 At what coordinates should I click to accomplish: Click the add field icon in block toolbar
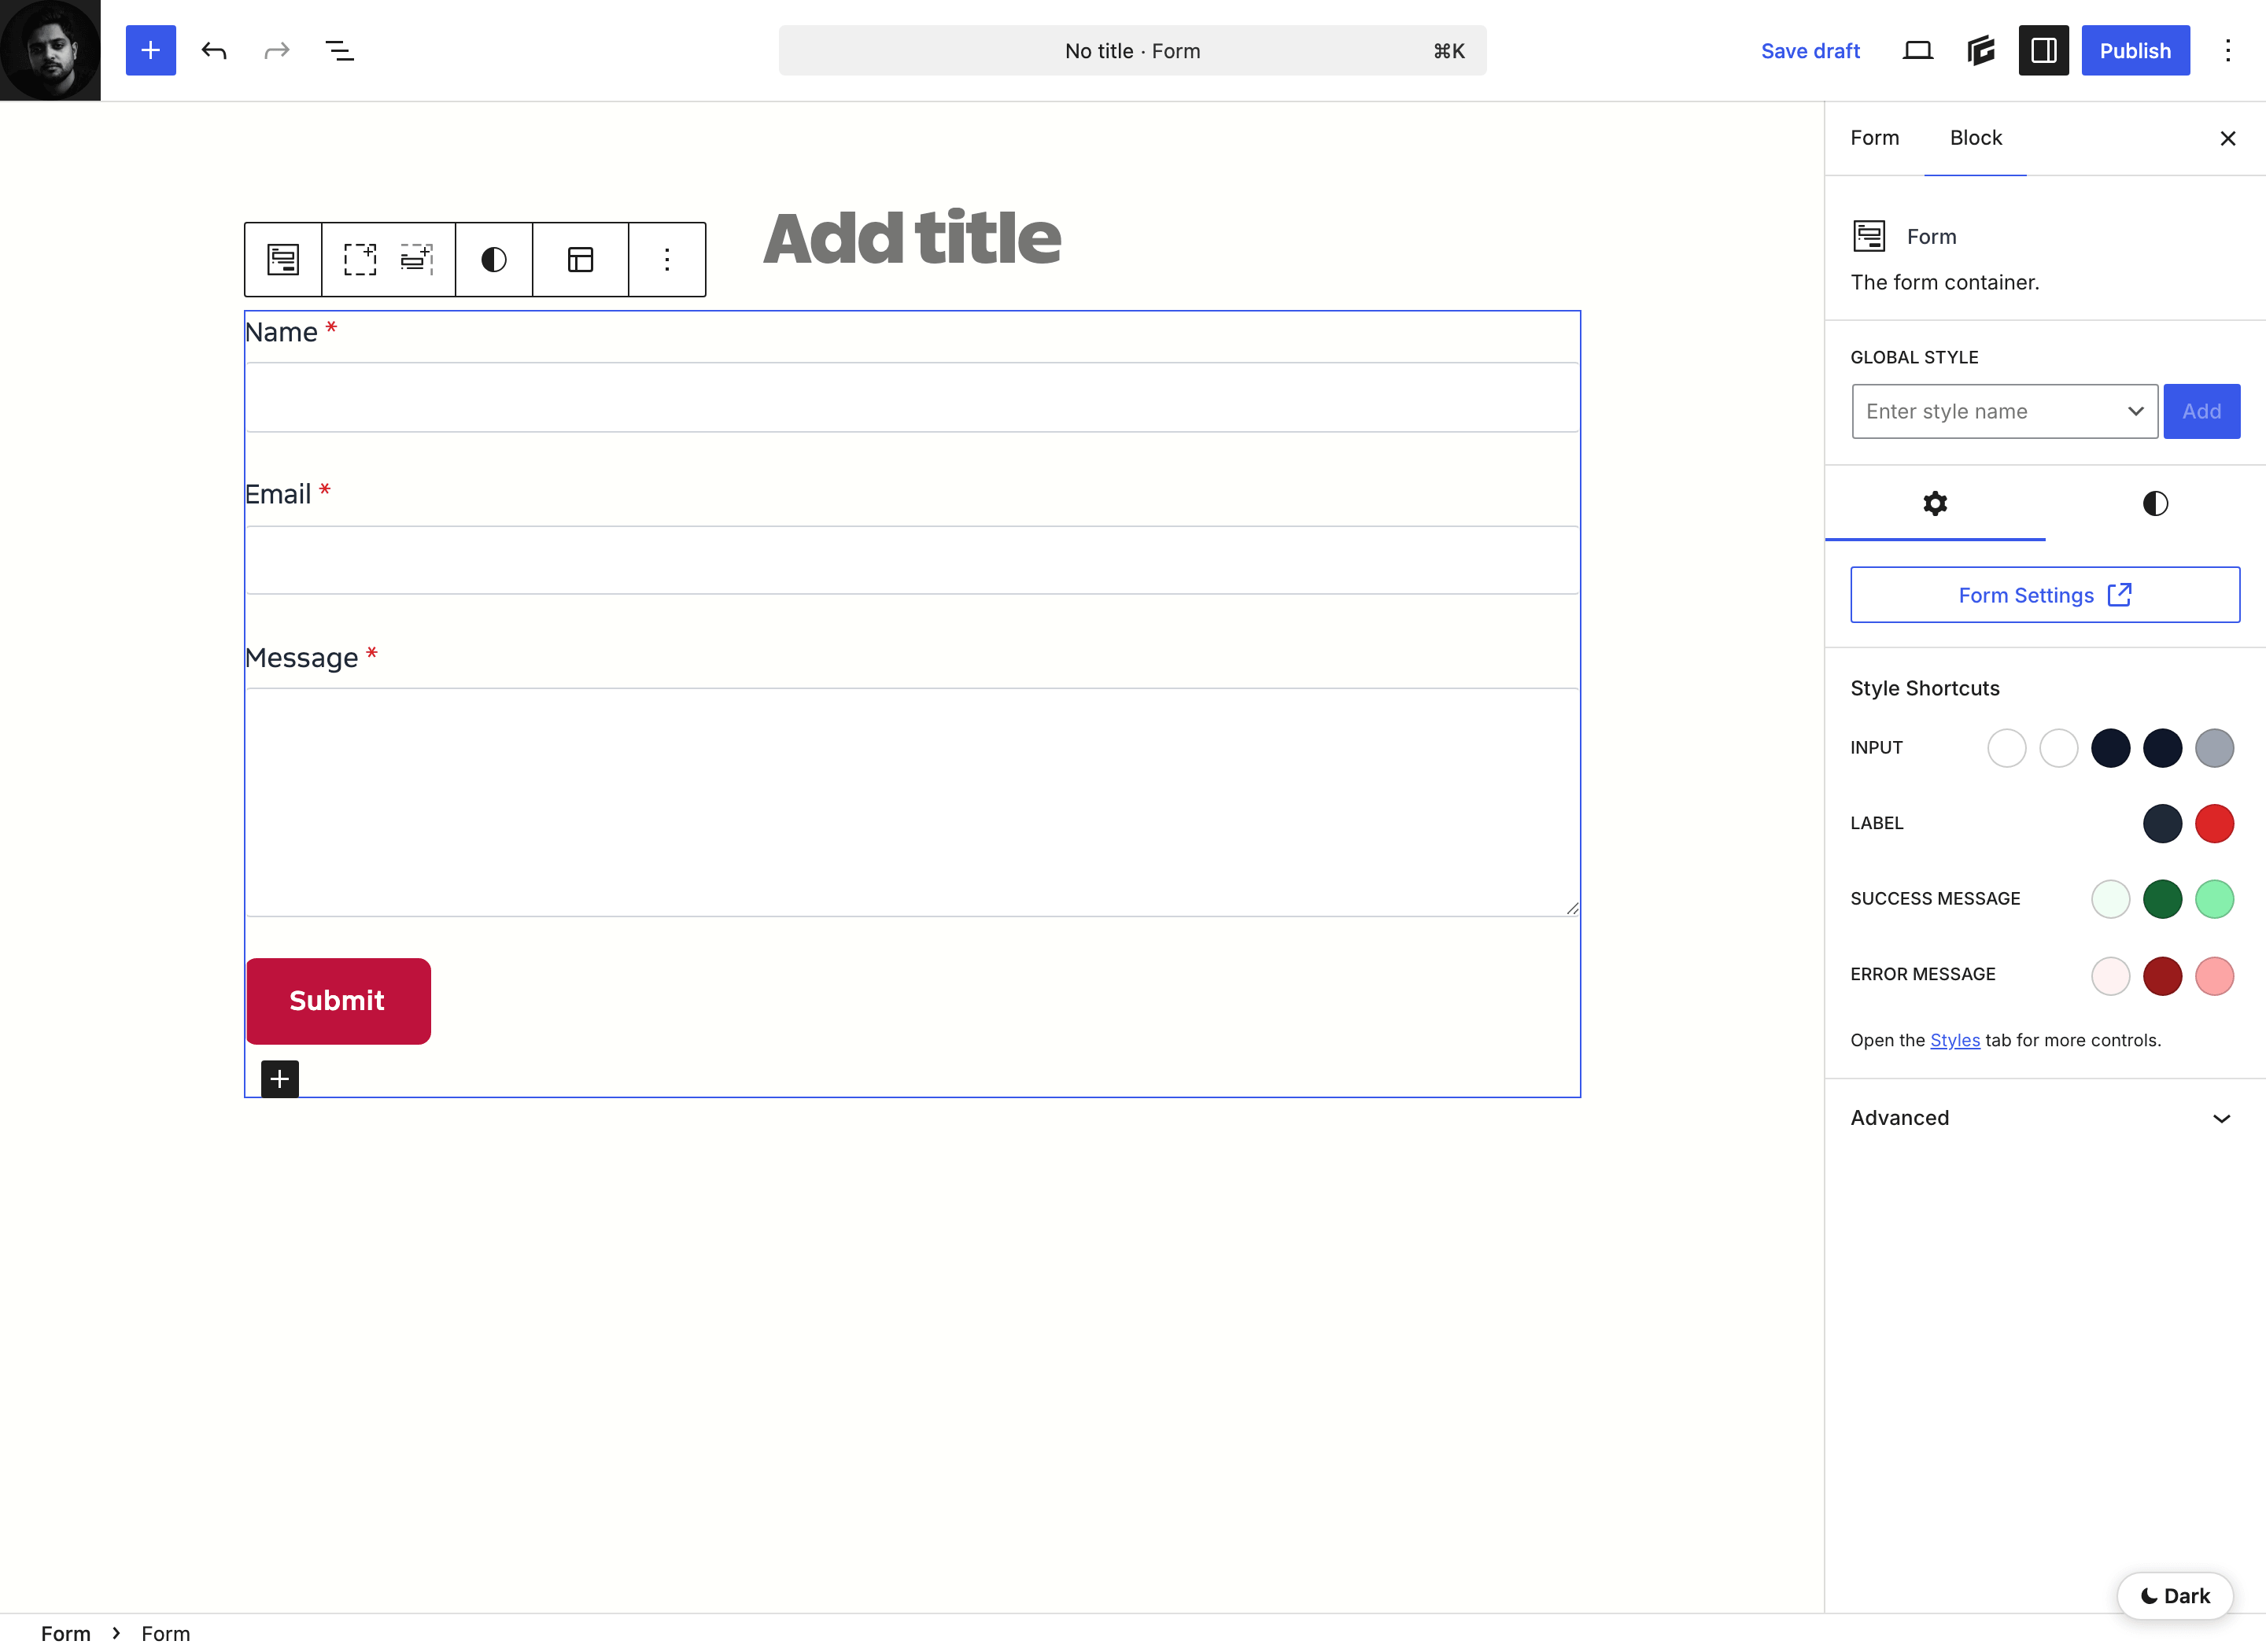[416, 259]
